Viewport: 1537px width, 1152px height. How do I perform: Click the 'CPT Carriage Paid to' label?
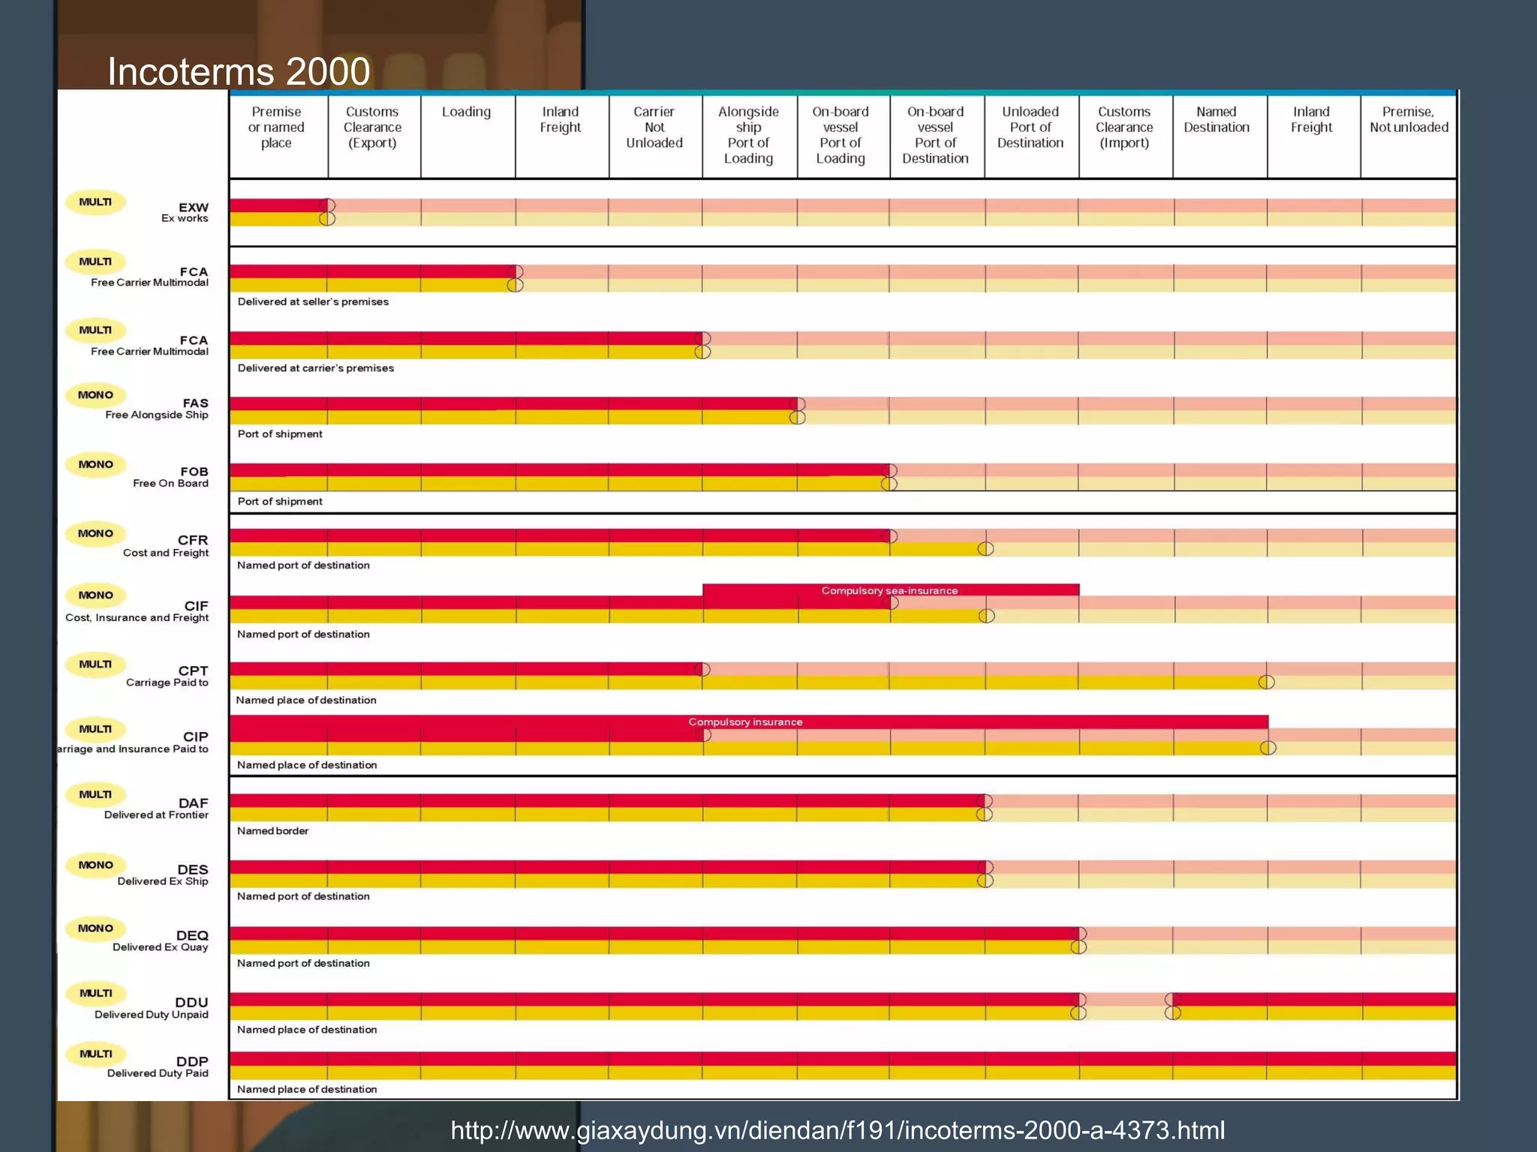(x=167, y=676)
